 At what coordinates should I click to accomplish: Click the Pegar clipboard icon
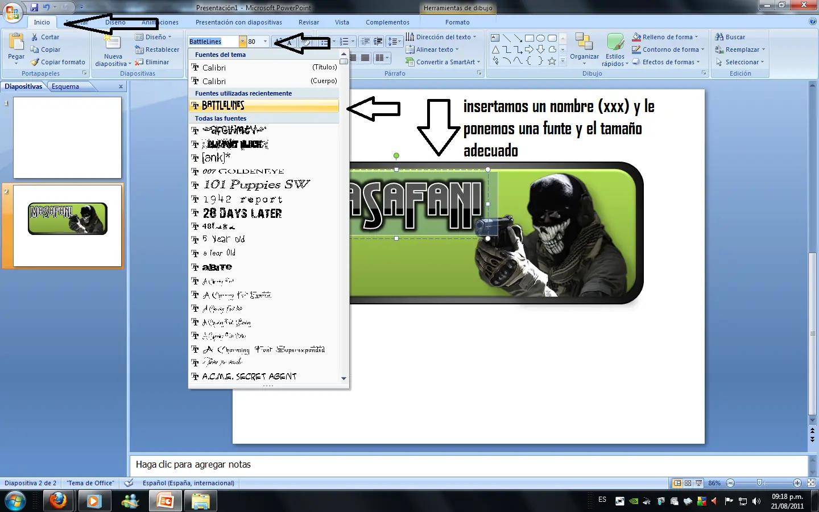tap(16, 43)
